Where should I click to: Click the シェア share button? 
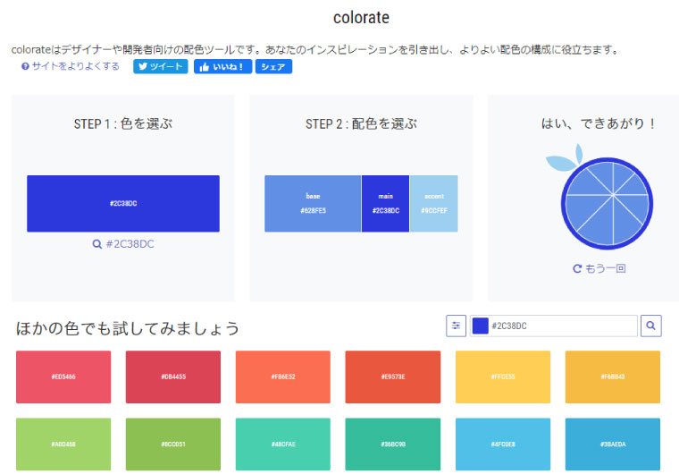tap(273, 66)
